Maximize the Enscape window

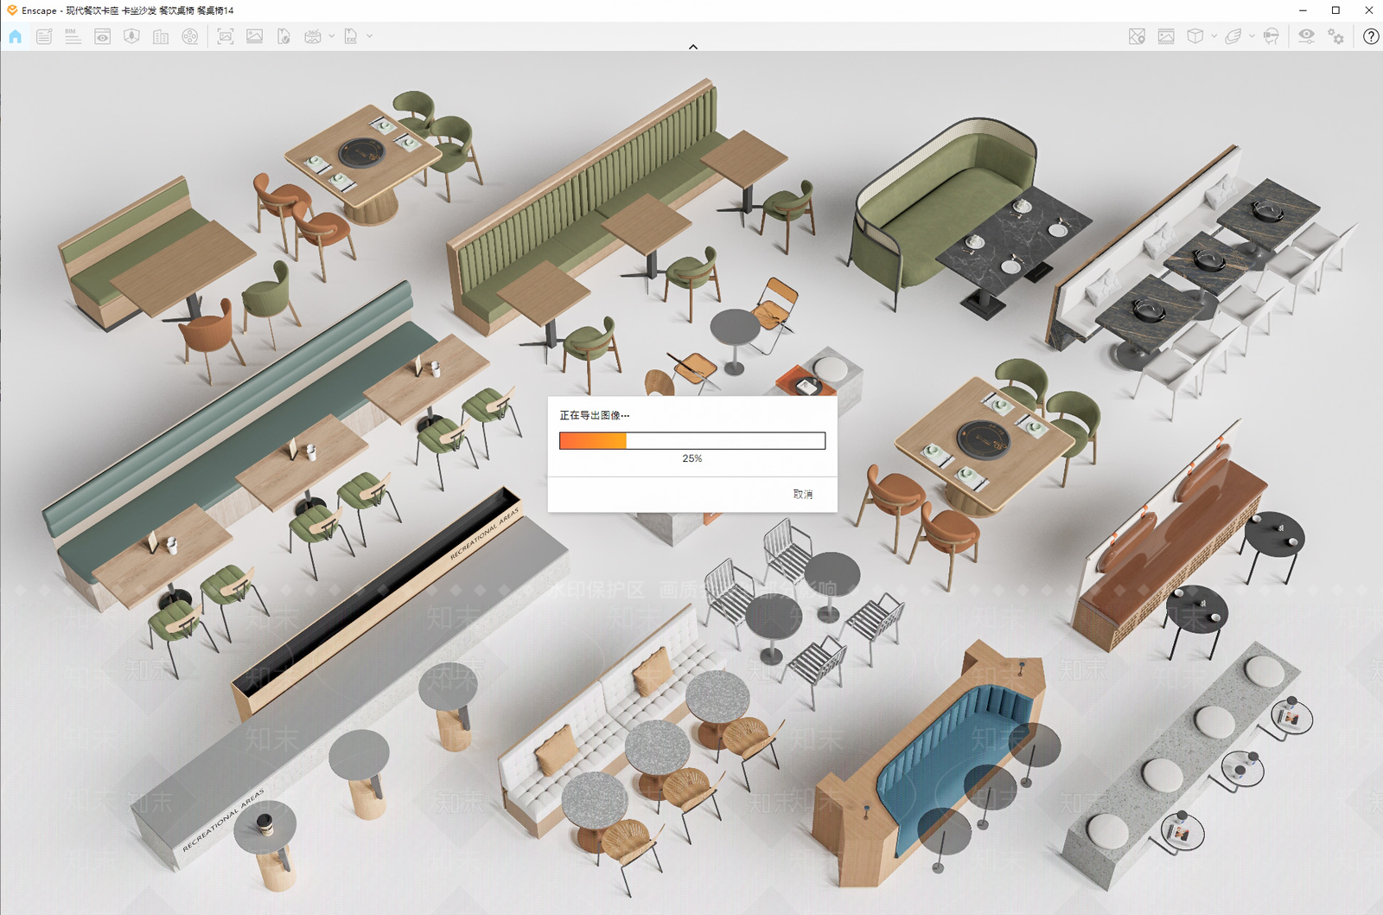(x=1335, y=10)
